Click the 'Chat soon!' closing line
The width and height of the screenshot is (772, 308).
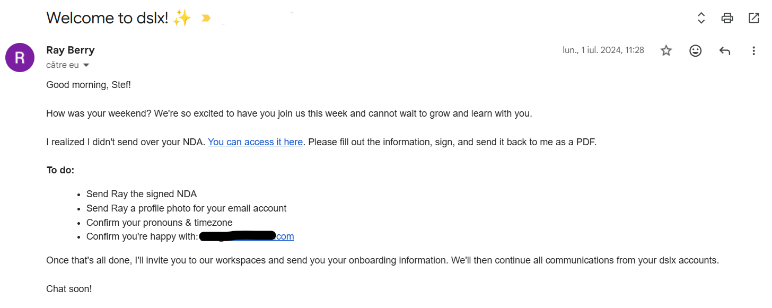click(69, 289)
